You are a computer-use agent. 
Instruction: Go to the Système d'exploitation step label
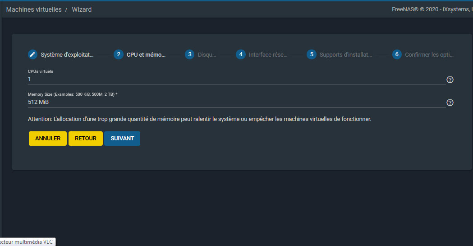(x=67, y=55)
